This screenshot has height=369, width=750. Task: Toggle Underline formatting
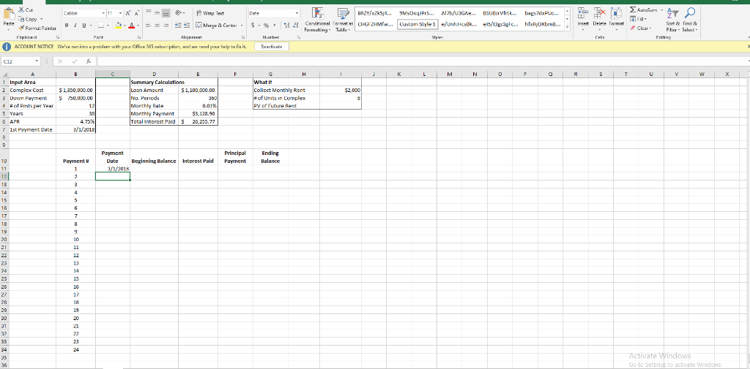(x=83, y=26)
